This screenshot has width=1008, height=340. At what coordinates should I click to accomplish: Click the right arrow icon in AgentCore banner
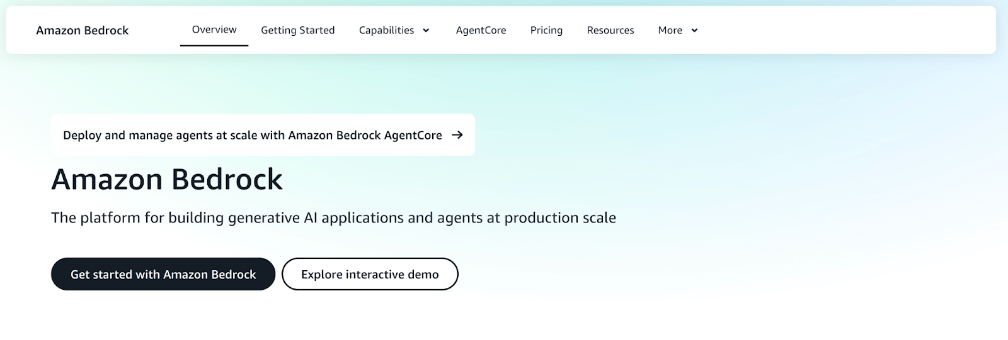click(x=457, y=134)
